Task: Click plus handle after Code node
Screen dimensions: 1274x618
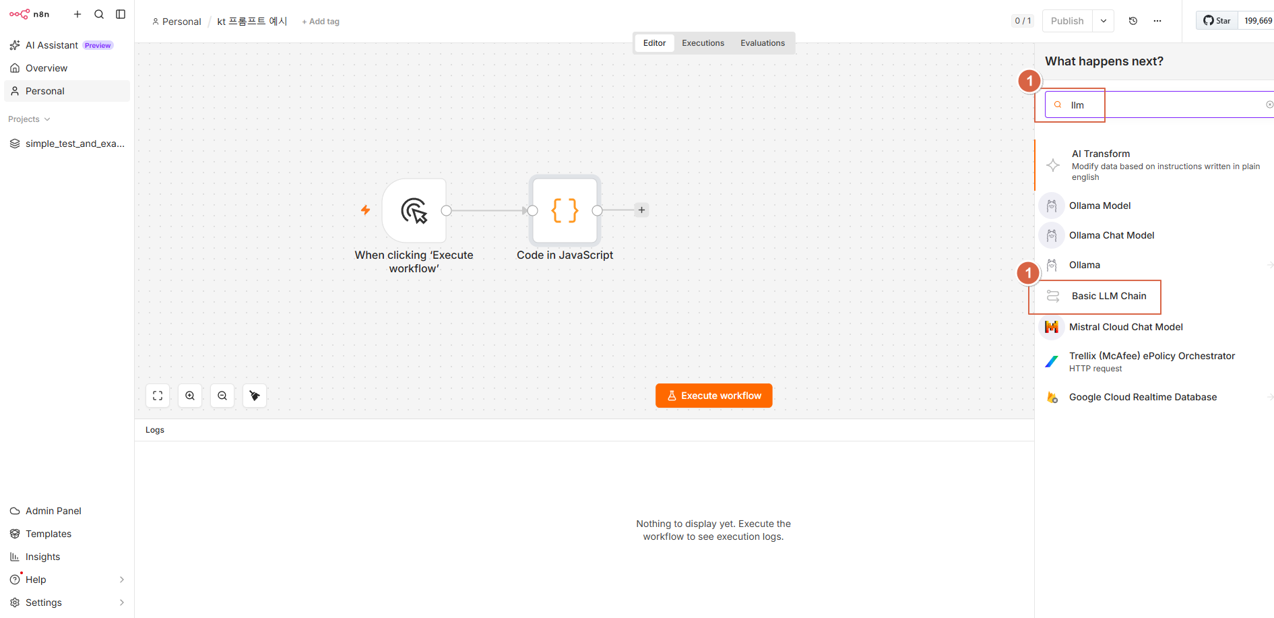Action: [x=642, y=210]
